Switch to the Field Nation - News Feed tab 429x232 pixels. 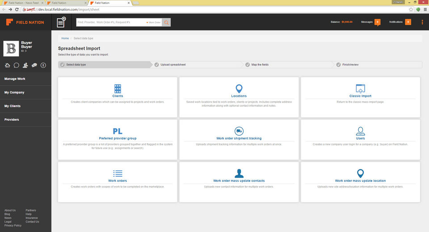(x=24, y=3)
